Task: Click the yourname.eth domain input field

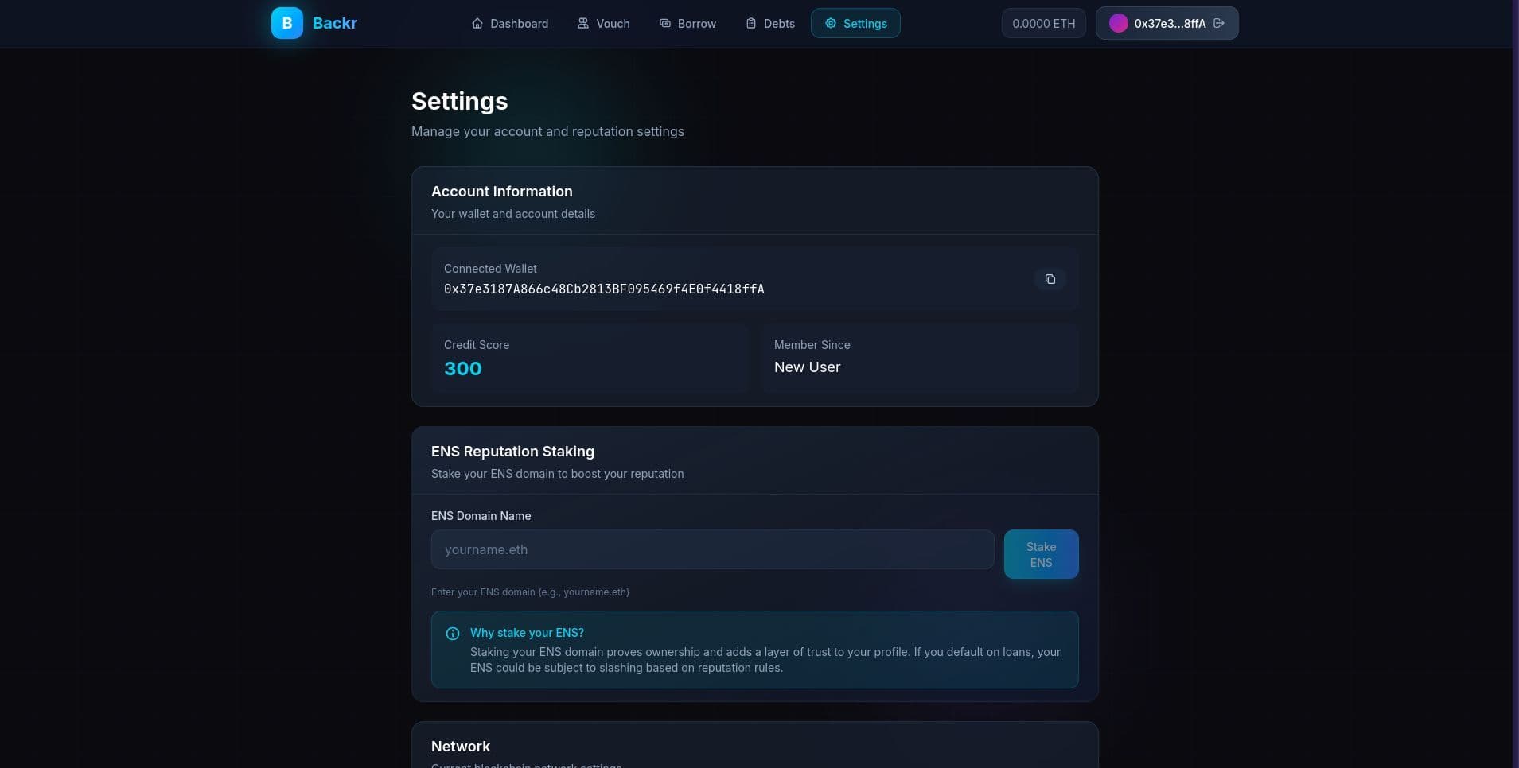Action: click(712, 549)
